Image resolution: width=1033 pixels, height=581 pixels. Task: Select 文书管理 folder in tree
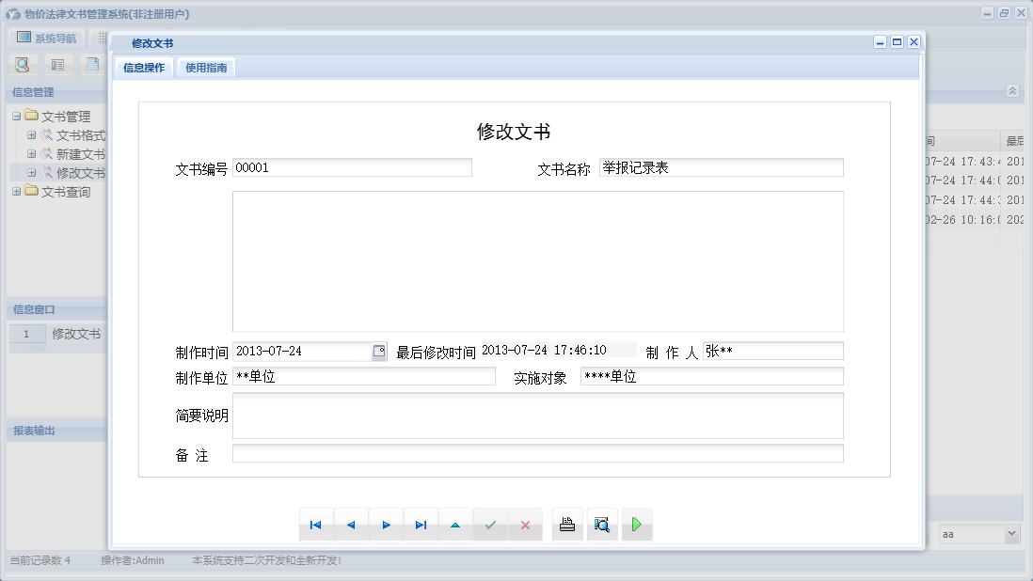point(66,117)
